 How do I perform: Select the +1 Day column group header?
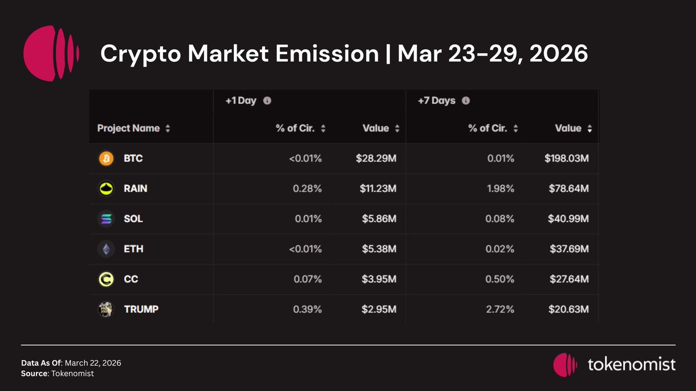(241, 101)
